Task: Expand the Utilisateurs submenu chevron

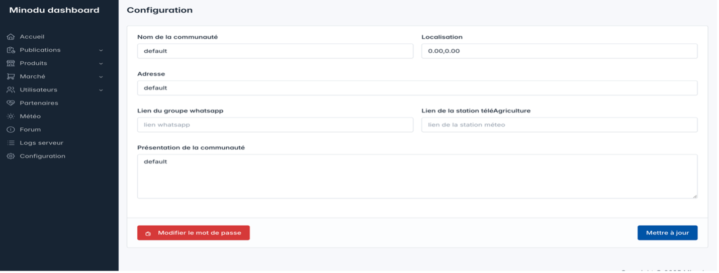Action: point(101,90)
